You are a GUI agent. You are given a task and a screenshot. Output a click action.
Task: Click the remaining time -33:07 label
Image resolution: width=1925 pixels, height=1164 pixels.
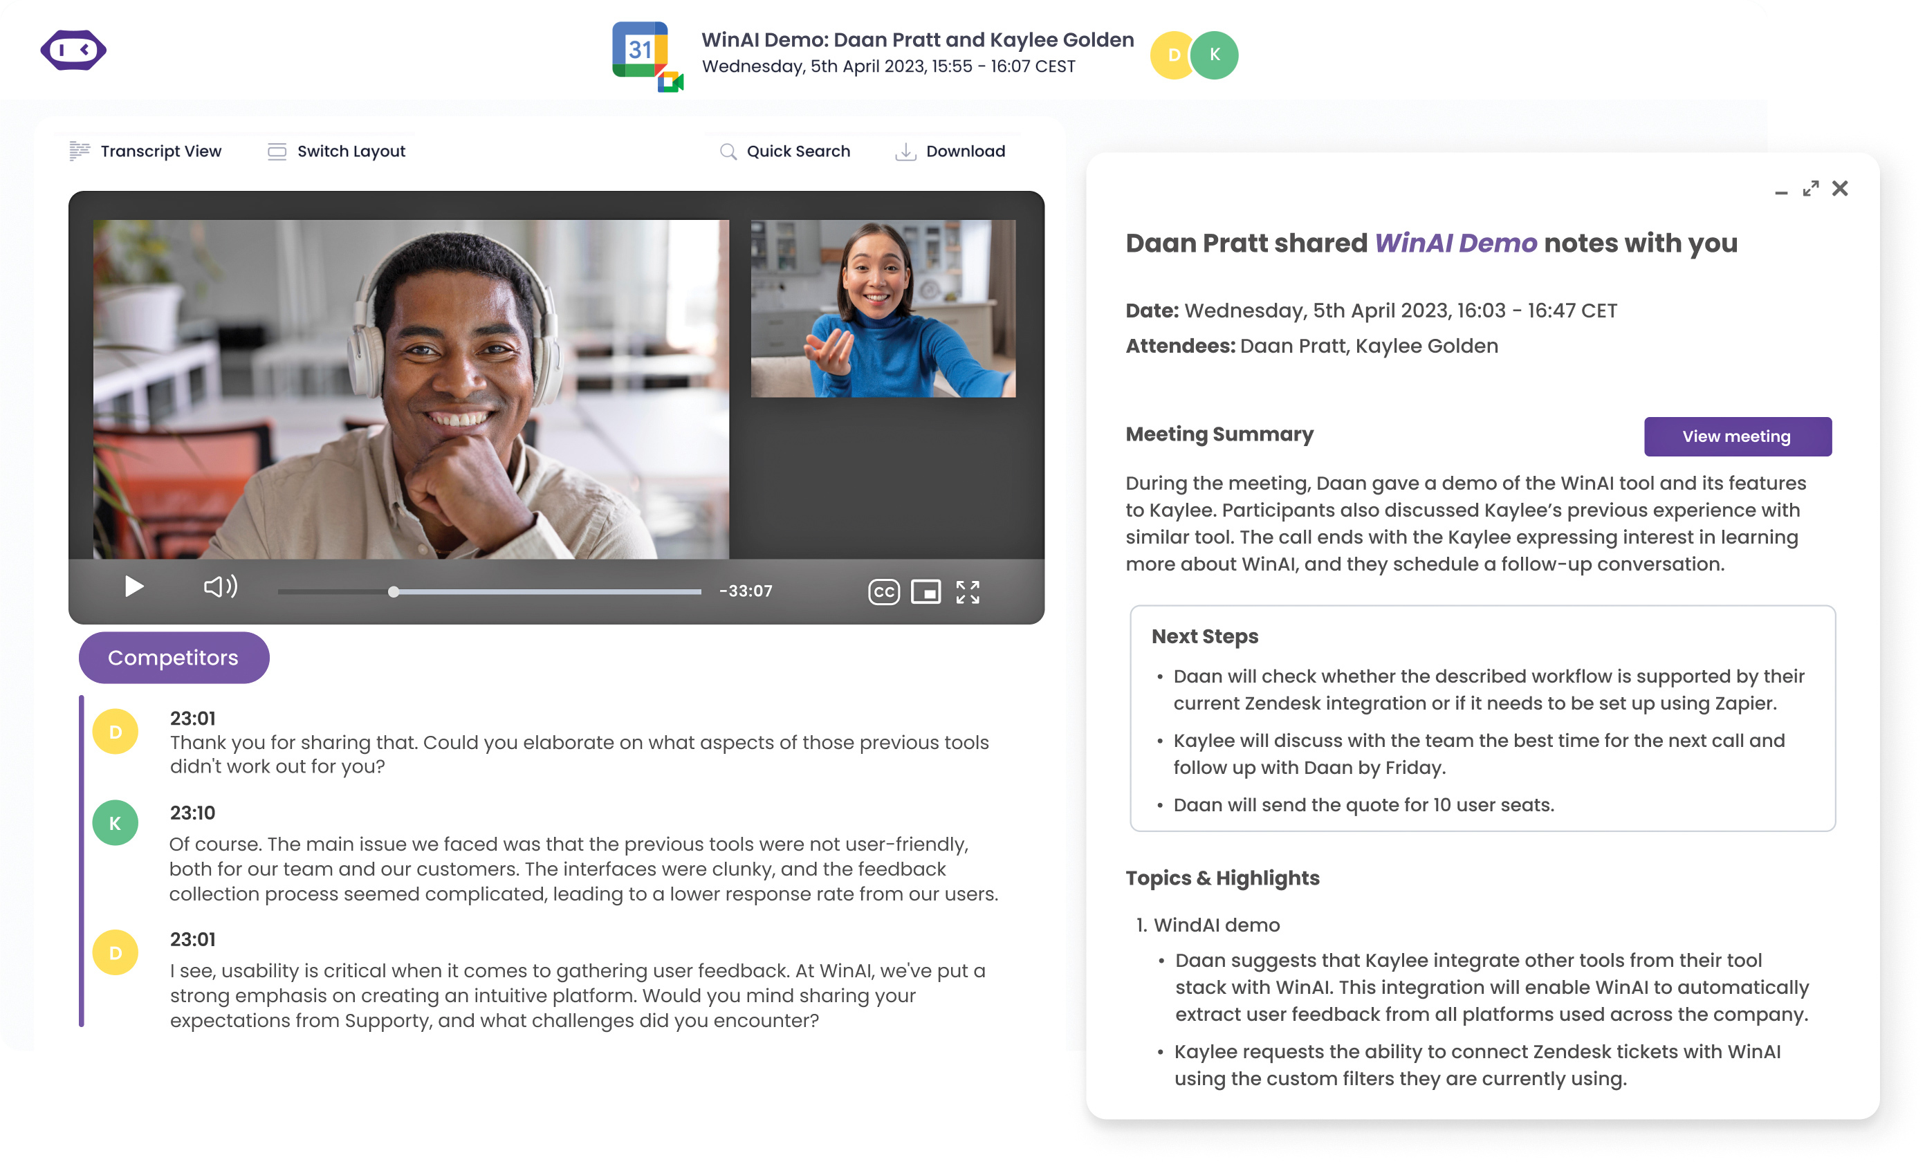pyautogui.click(x=746, y=591)
